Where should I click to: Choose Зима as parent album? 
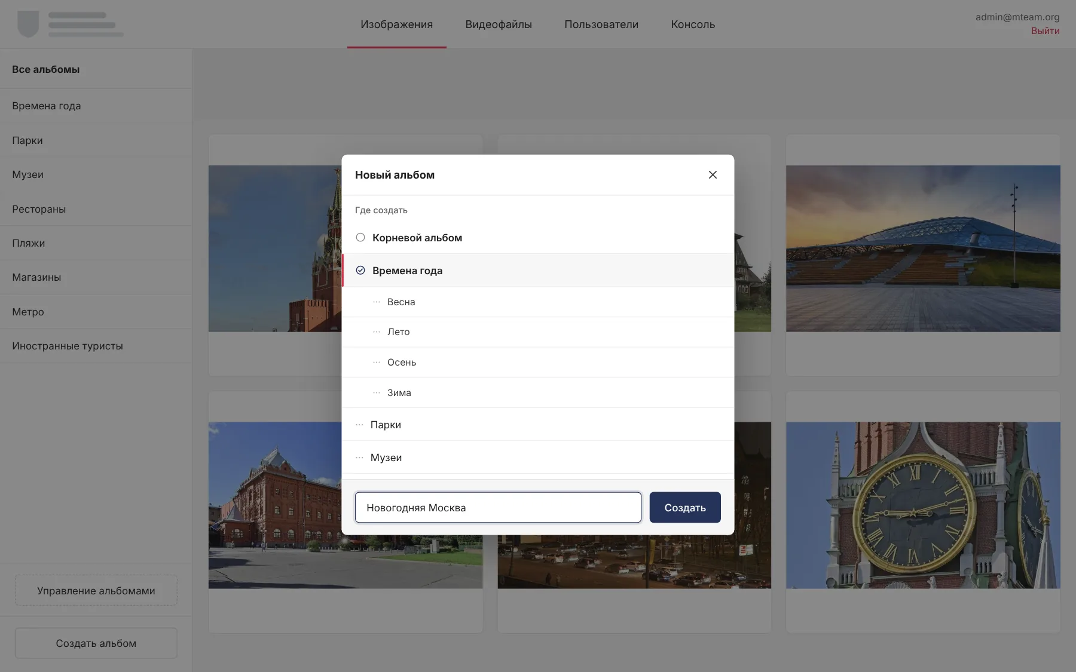538,393
